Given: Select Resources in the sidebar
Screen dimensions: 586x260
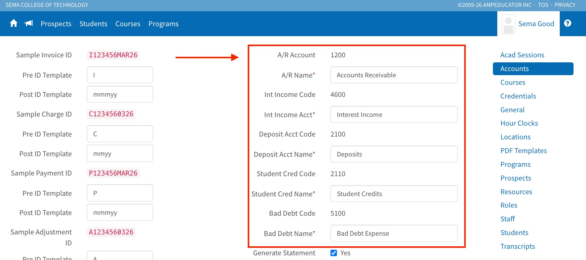Looking at the screenshot, I should coord(516,192).
